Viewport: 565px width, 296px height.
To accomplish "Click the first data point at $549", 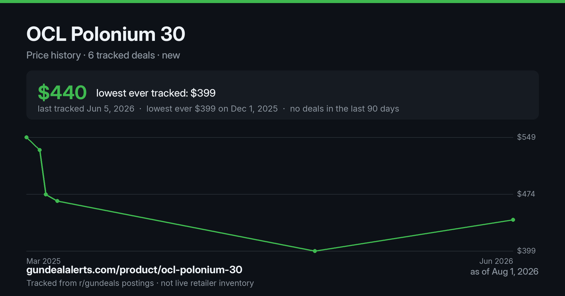I will coord(27,137).
